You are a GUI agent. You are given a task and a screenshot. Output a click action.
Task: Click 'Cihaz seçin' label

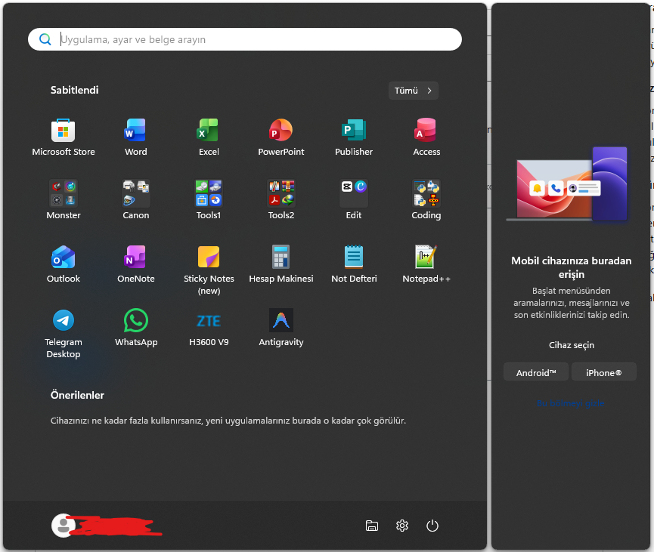pyautogui.click(x=572, y=345)
